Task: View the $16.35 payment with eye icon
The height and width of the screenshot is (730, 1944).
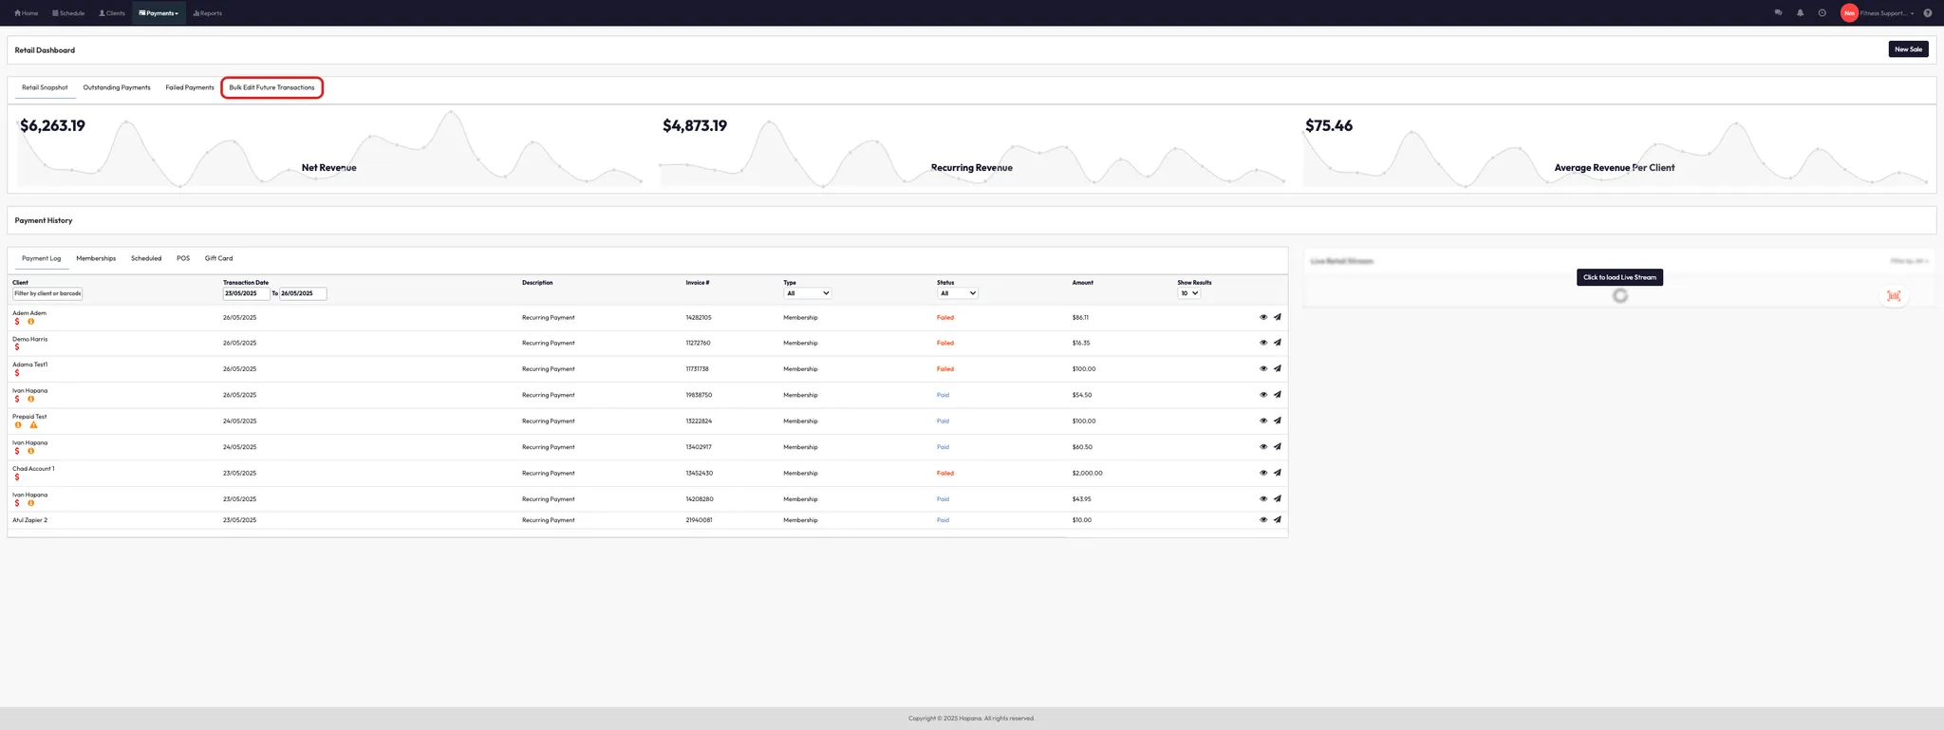Action: [x=1263, y=343]
